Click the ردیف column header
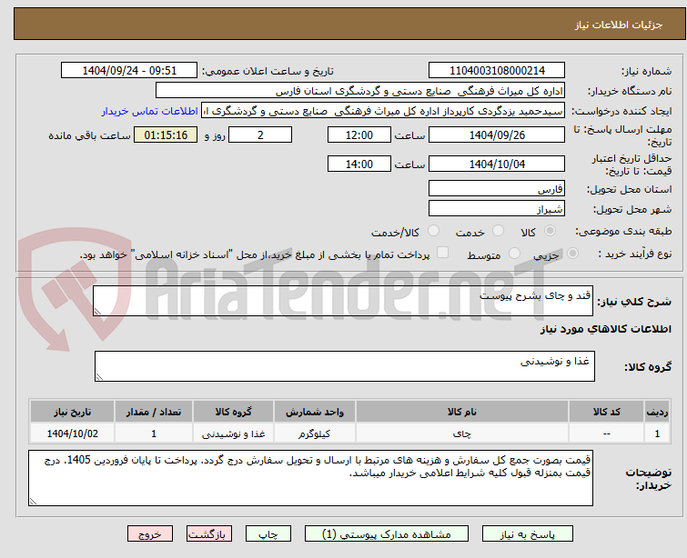Image resolution: width=687 pixels, height=558 pixels. pos(657,412)
